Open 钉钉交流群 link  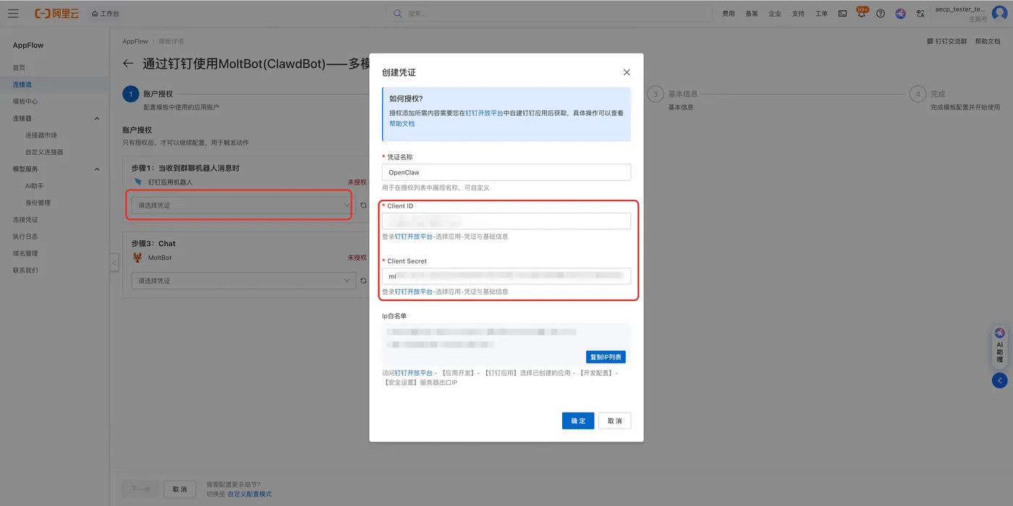(946, 41)
